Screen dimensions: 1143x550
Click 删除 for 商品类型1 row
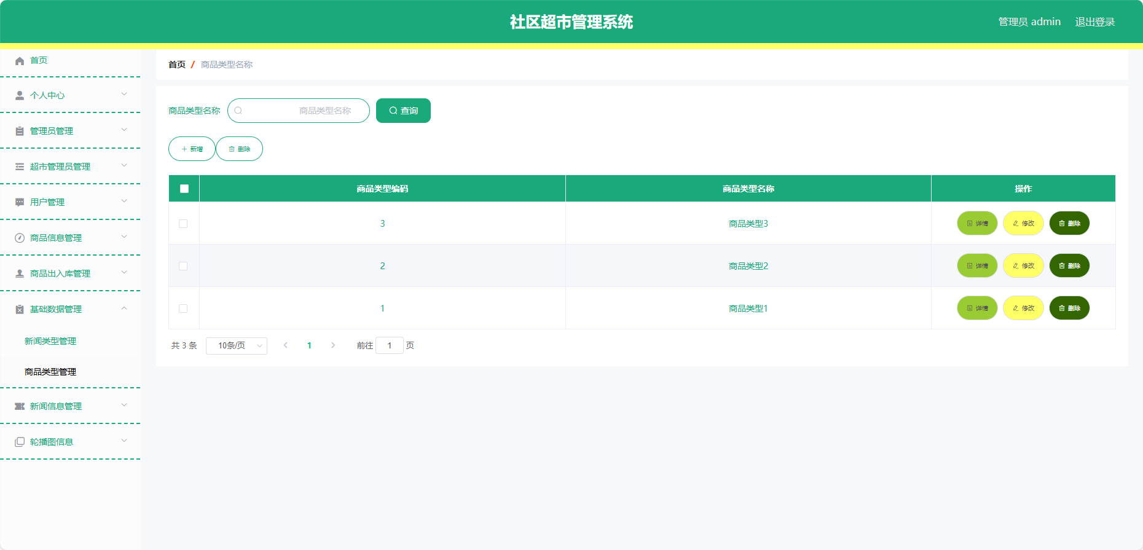click(x=1069, y=308)
